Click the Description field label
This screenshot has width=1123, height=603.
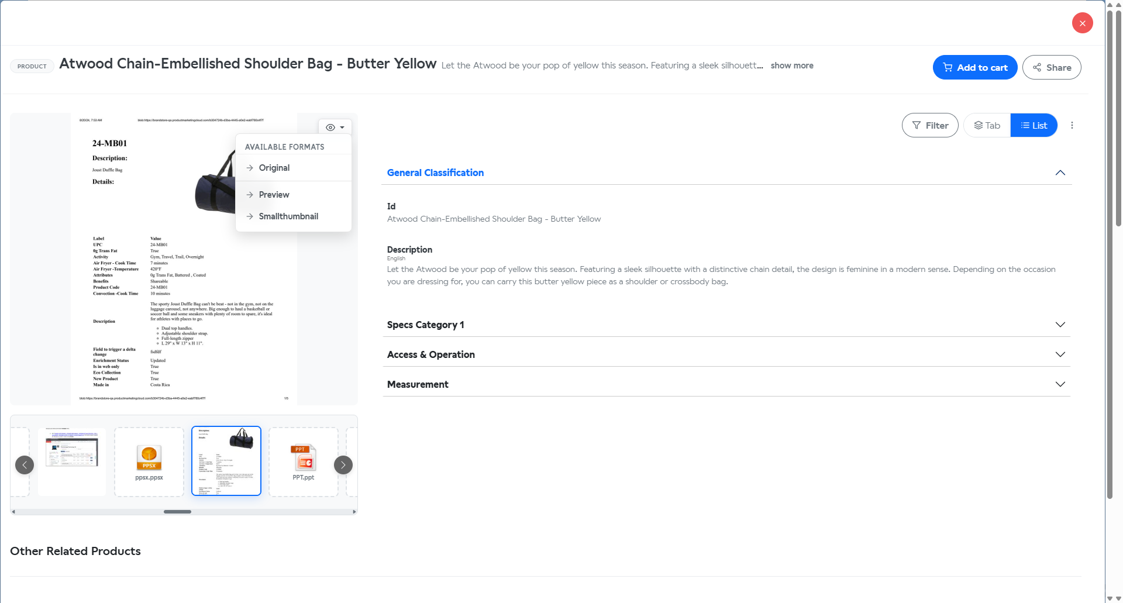(409, 250)
